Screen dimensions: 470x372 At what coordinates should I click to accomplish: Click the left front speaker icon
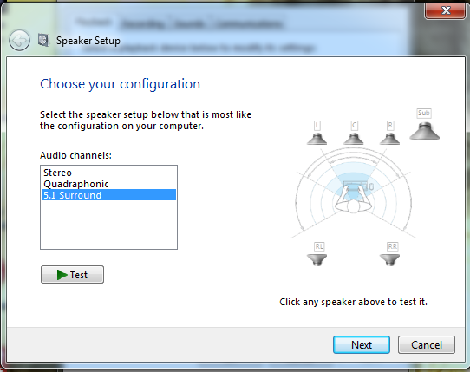pos(317,140)
